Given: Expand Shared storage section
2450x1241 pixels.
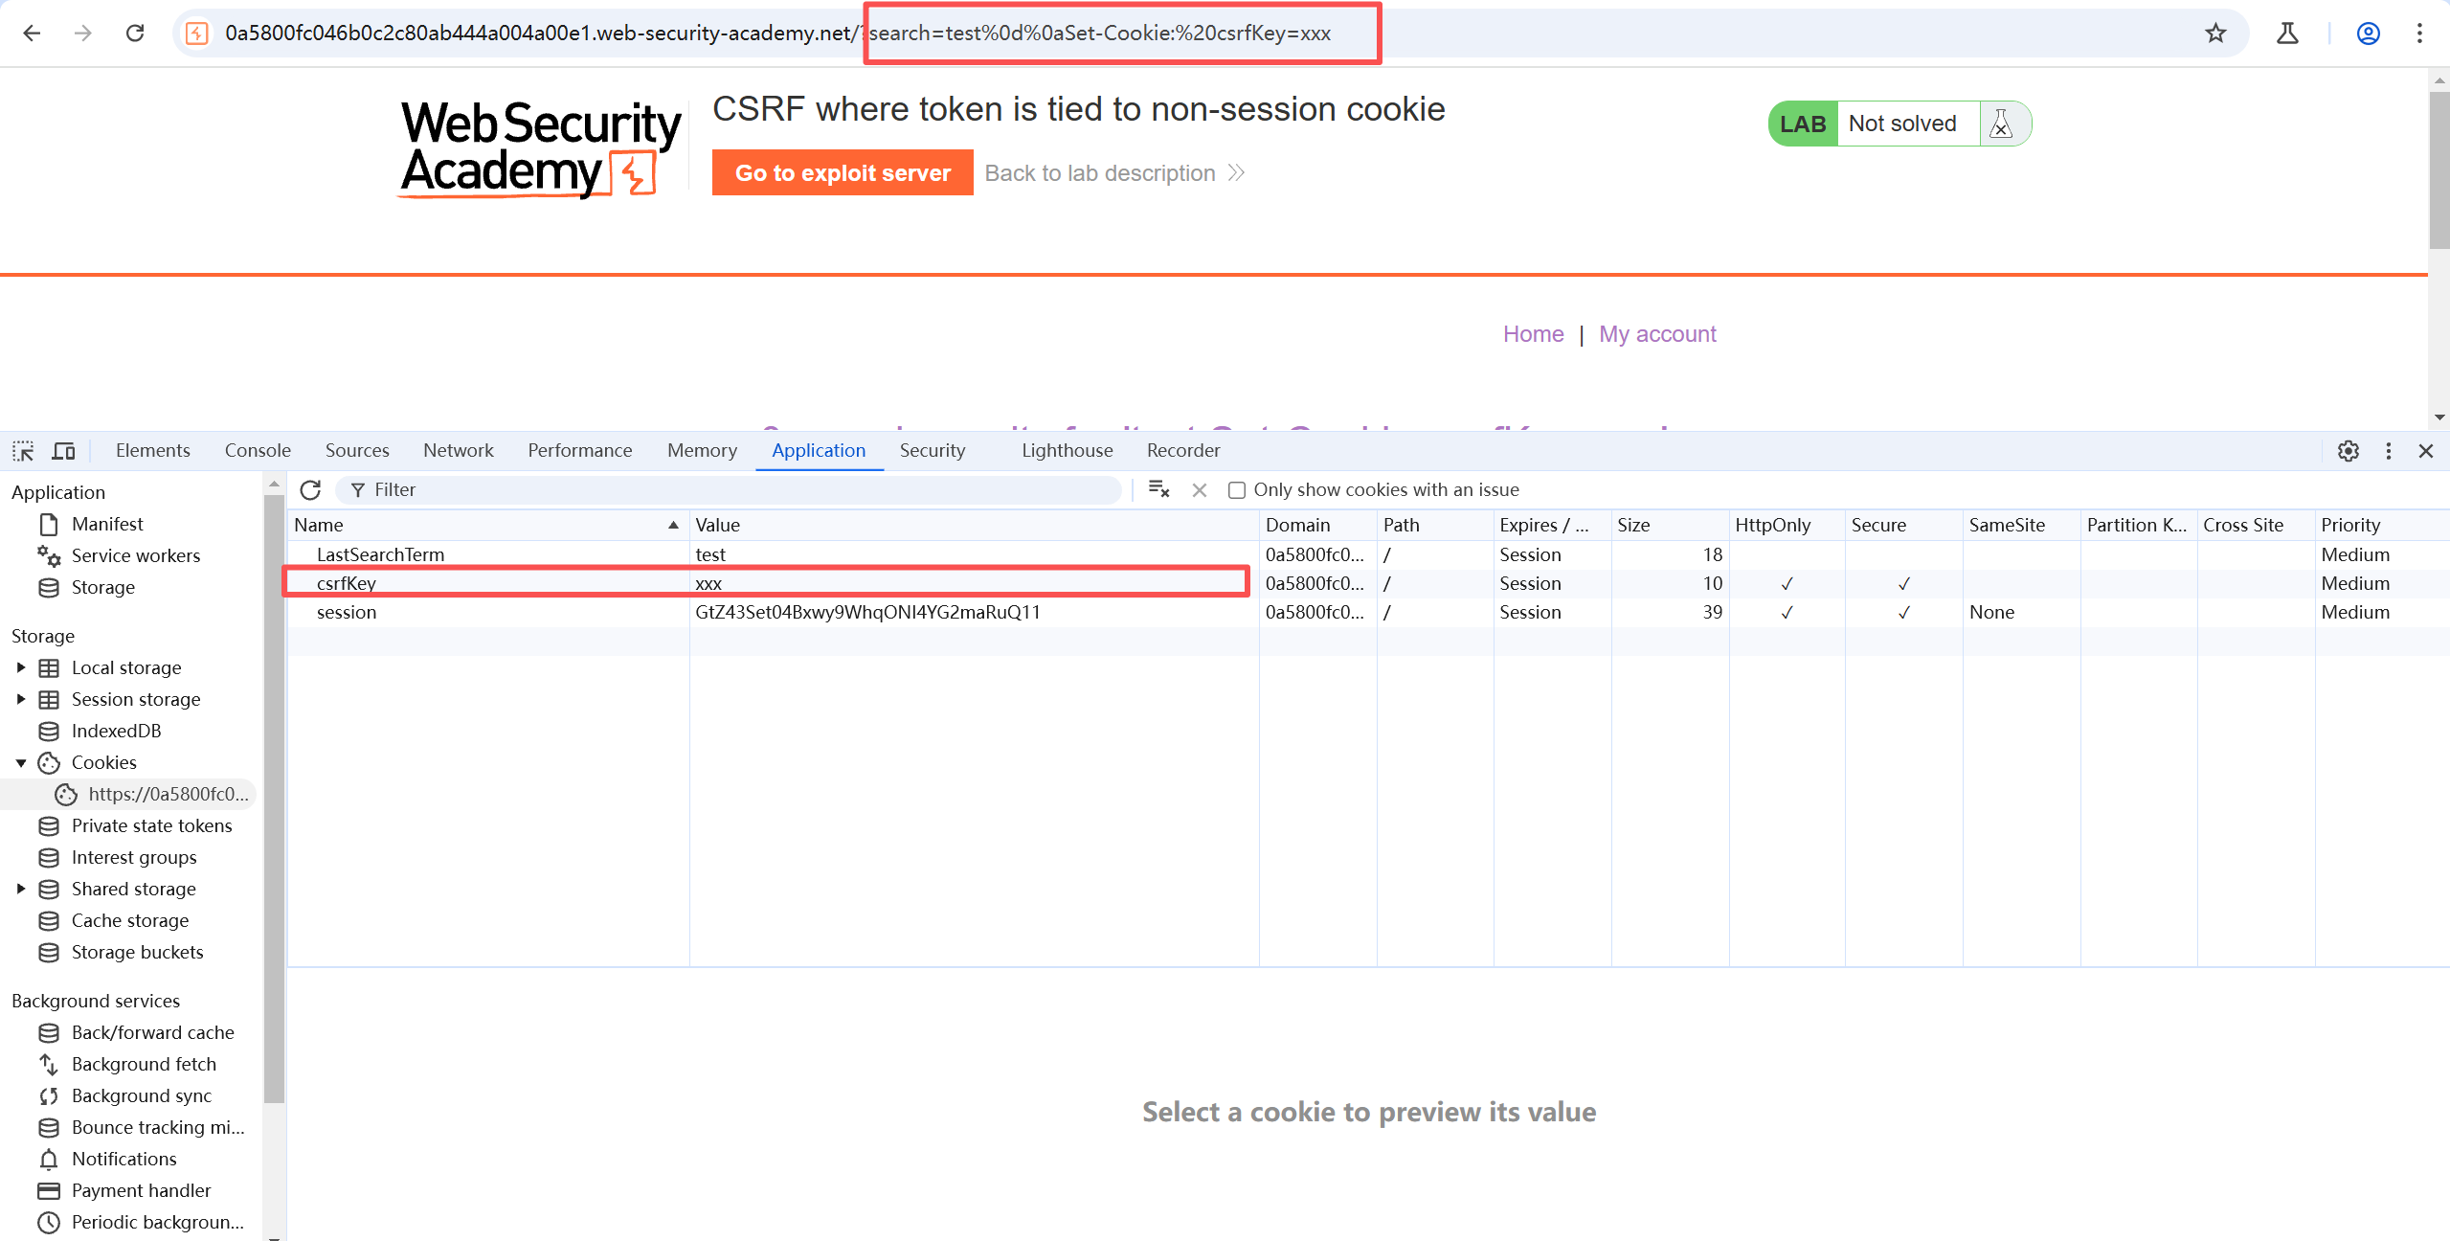Looking at the screenshot, I should 21,889.
